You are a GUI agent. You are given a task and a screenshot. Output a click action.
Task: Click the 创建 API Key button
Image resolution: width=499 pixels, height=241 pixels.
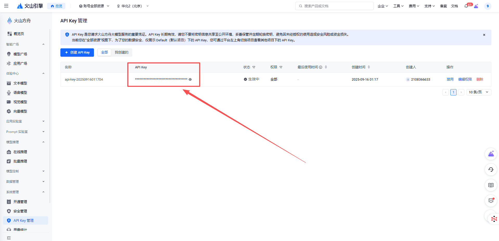click(77, 53)
